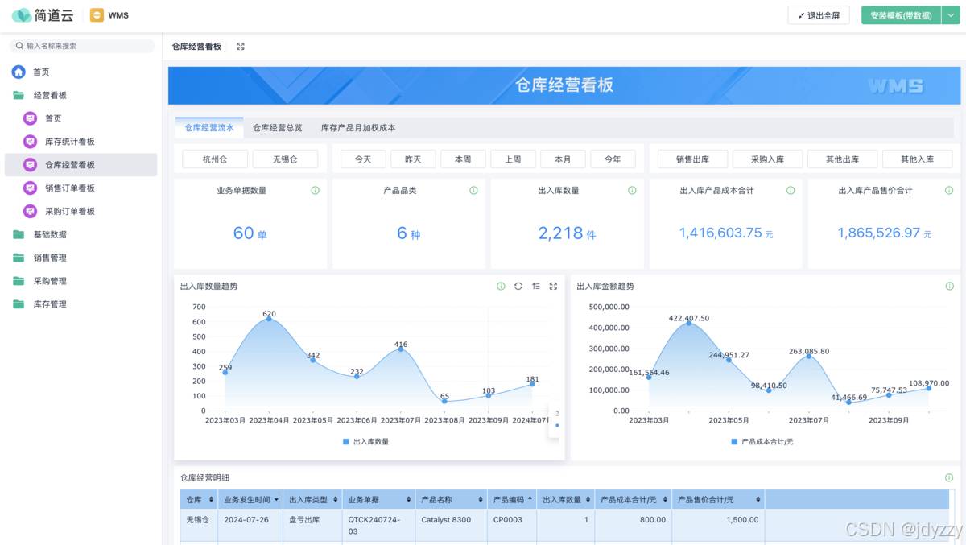Click the 退出全屏 button
966x545 pixels.
click(819, 15)
